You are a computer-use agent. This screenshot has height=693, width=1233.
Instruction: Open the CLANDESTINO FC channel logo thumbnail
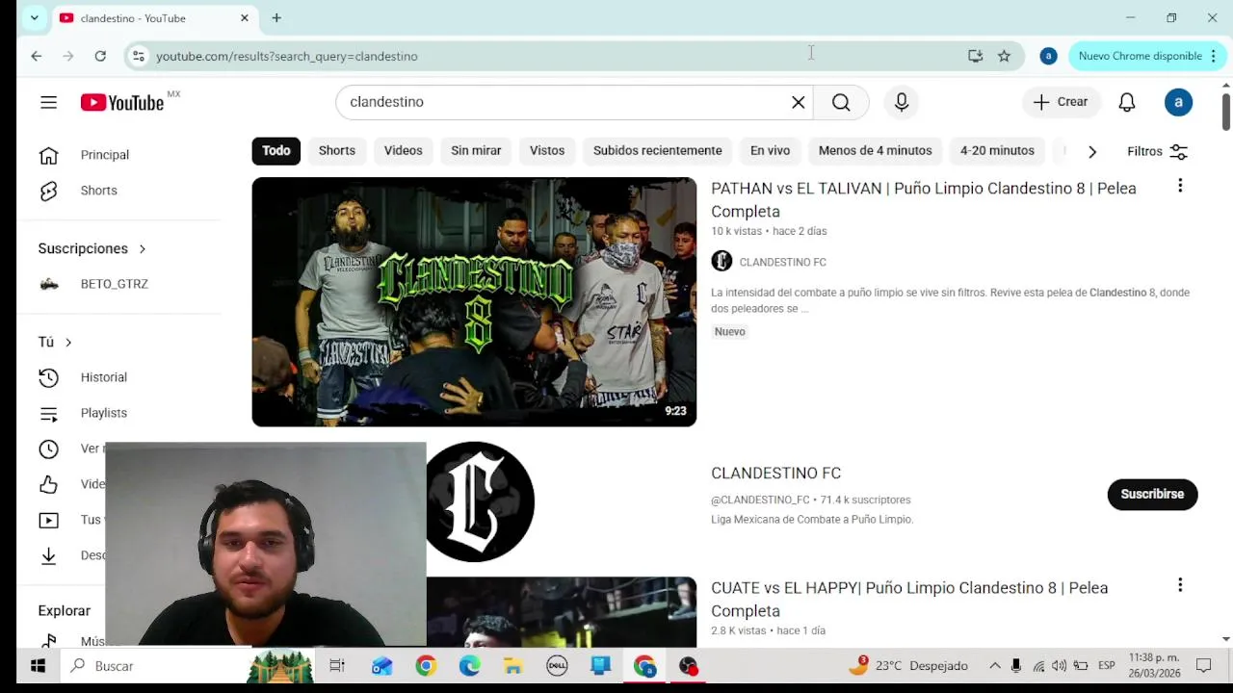(480, 501)
